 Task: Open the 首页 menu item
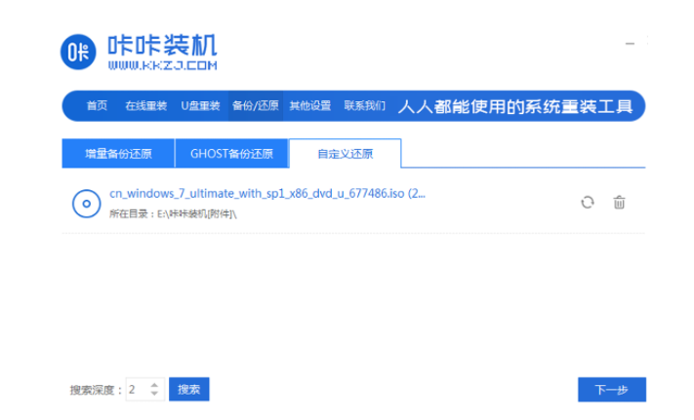(97, 106)
